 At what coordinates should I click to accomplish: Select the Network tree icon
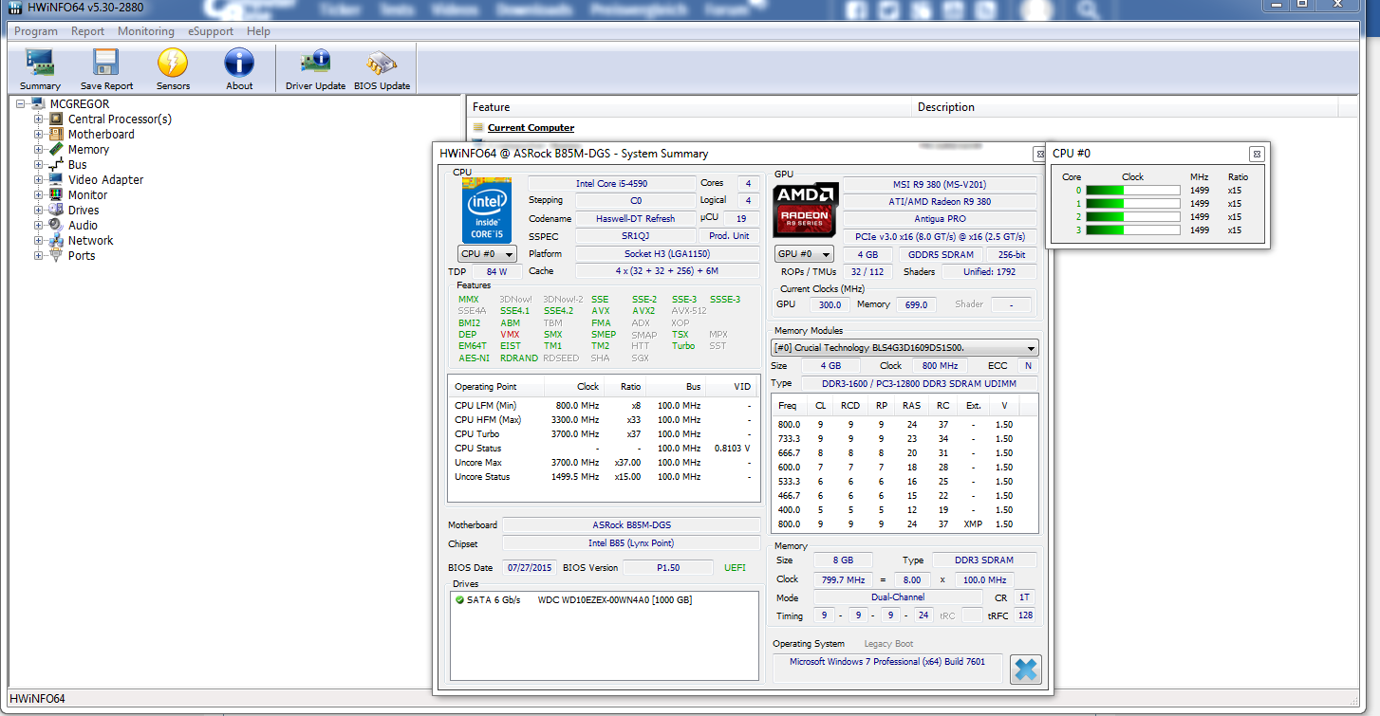coord(56,241)
